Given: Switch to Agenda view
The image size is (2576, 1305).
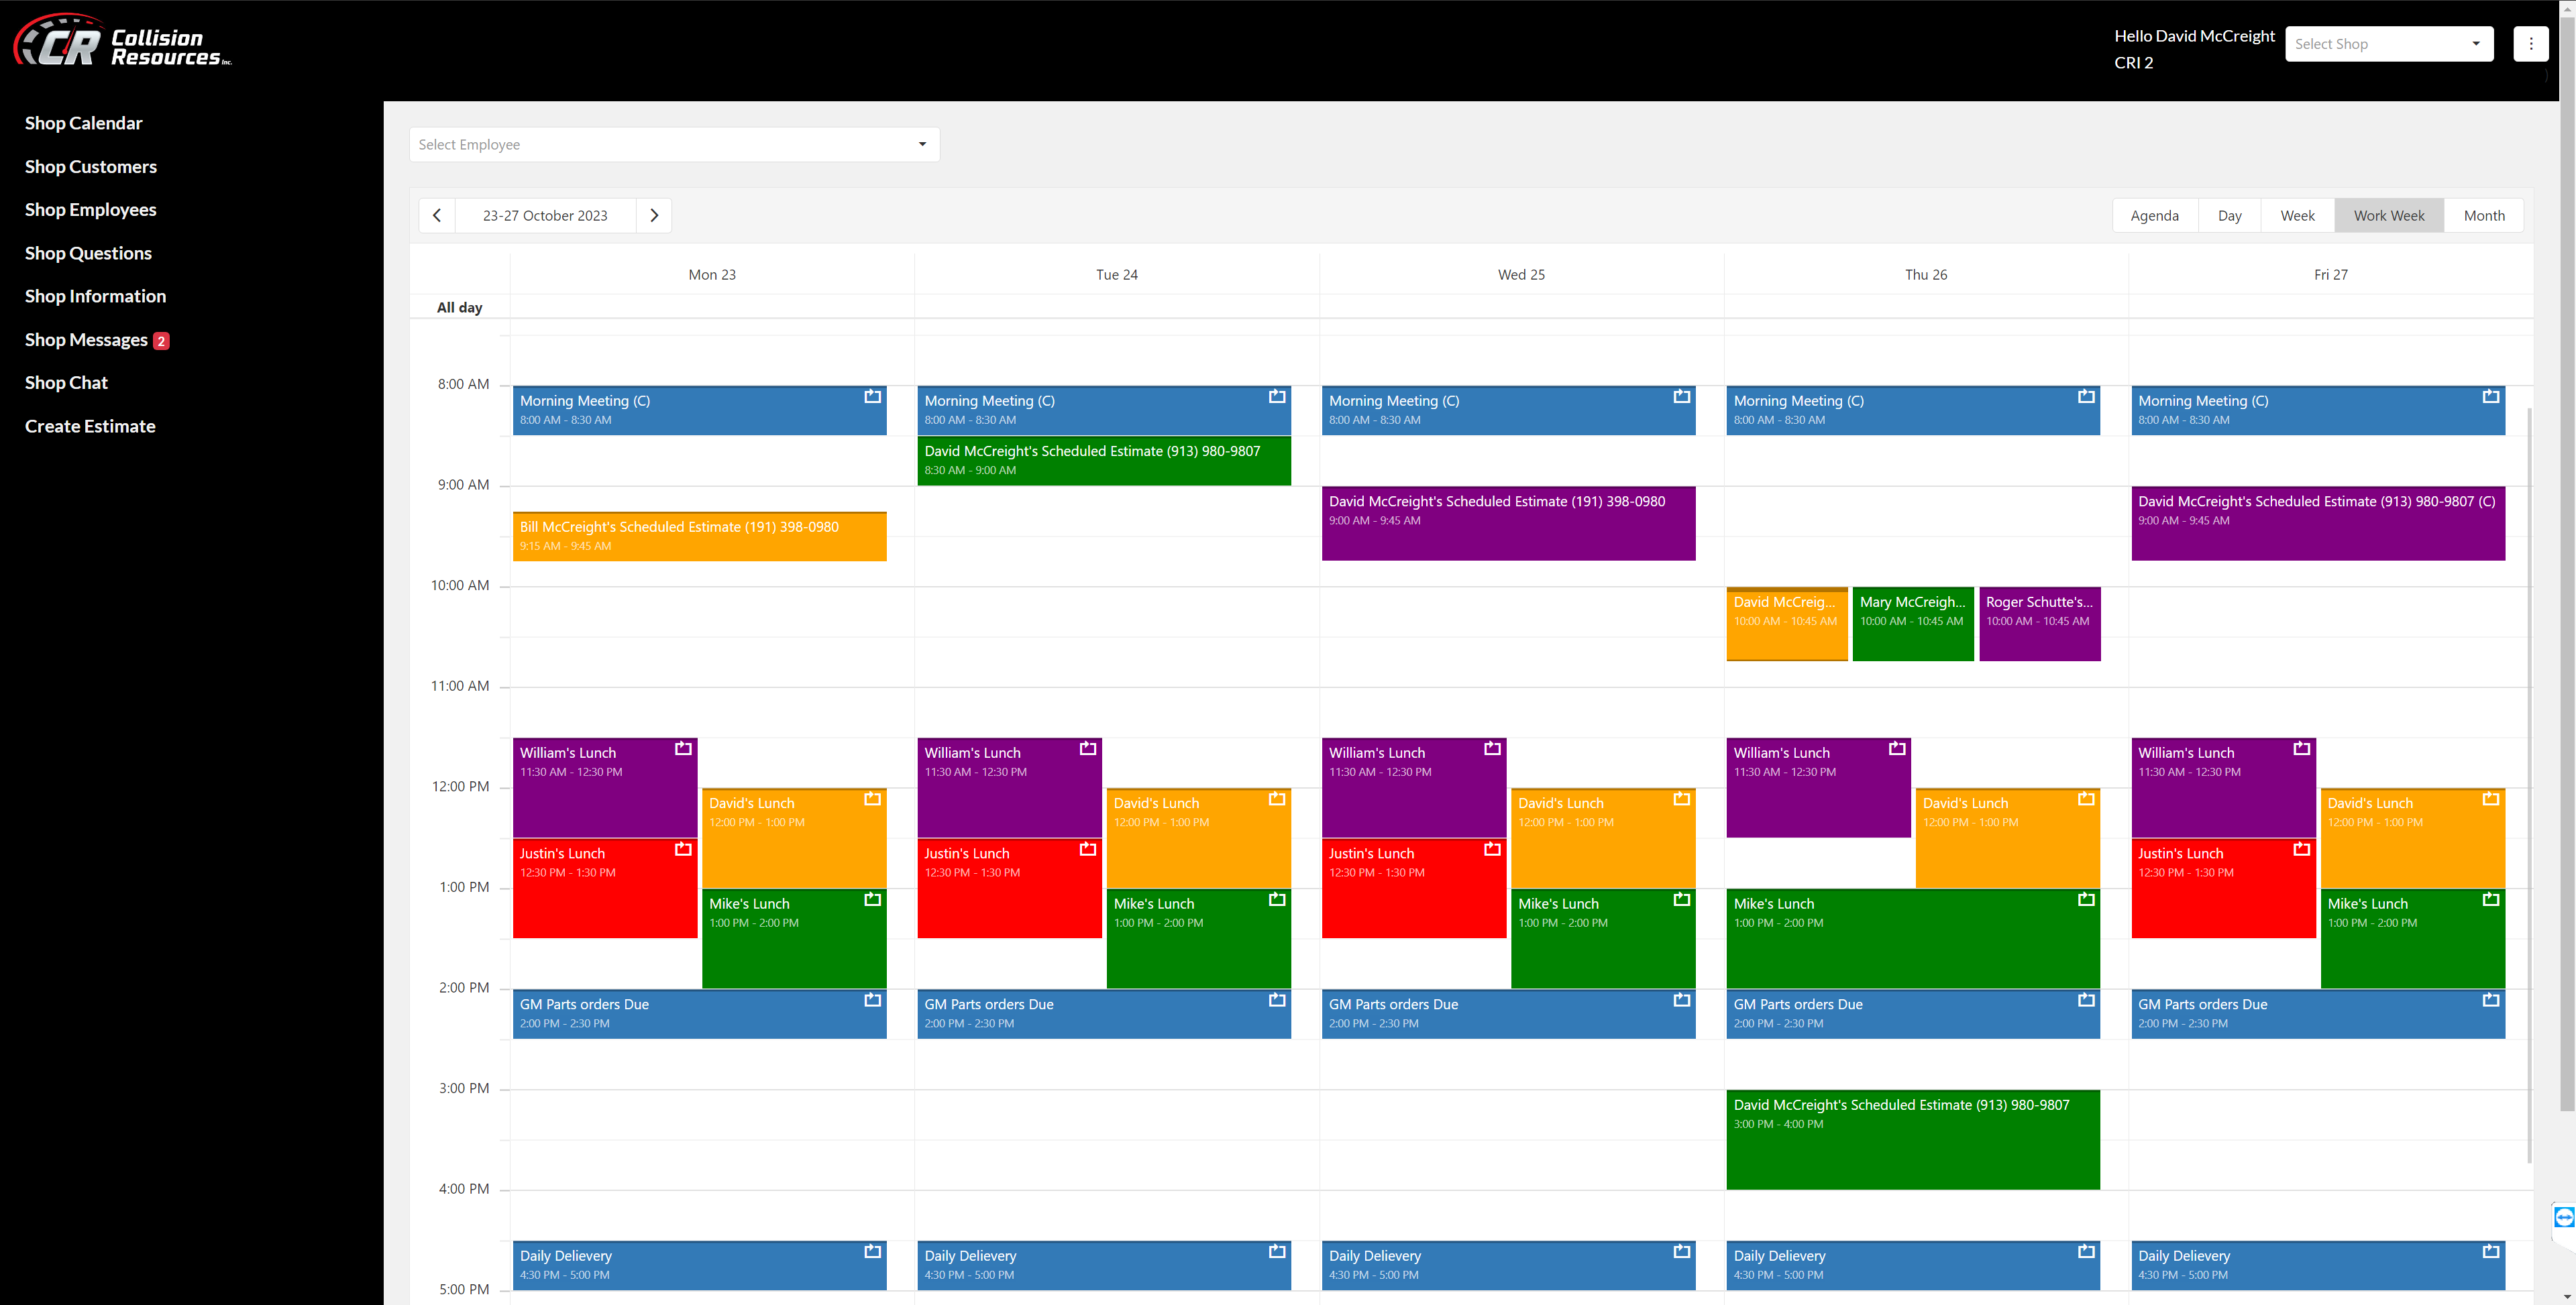Looking at the screenshot, I should click(x=2155, y=215).
